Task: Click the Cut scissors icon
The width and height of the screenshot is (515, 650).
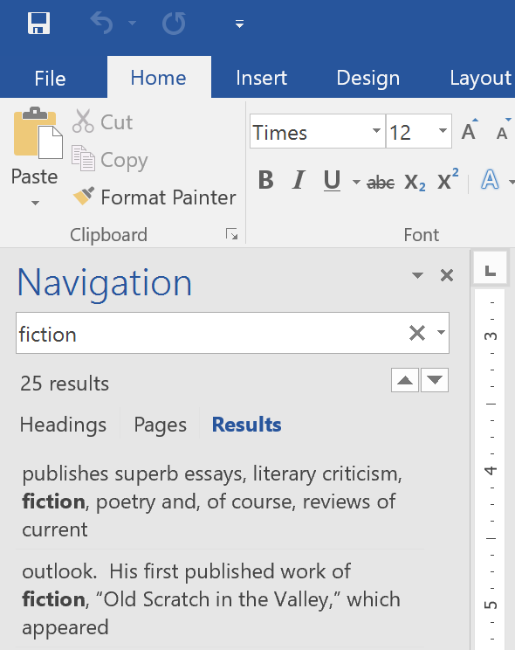Action: (x=83, y=121)
